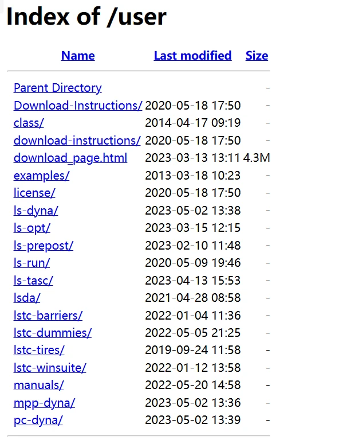Open the class/ directory
The height and width of the screenshot is (447, 339).
coord(29,123)
